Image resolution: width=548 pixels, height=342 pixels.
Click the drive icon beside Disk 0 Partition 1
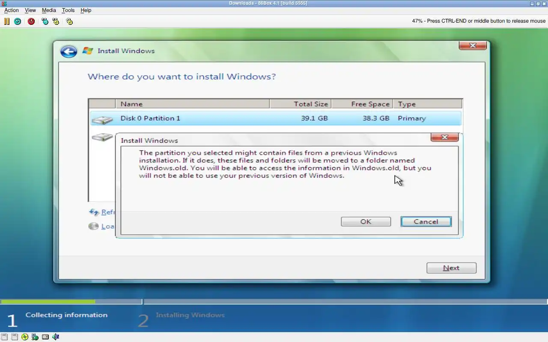pos(102,120)
